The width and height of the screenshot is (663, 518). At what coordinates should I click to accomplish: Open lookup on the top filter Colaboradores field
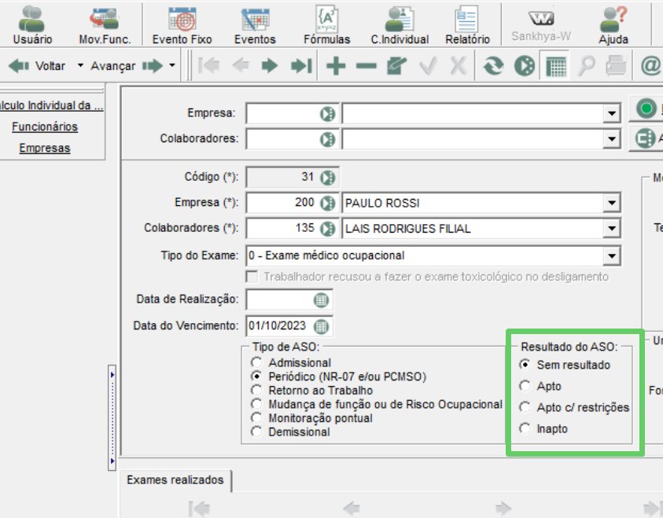click(327, 139)
